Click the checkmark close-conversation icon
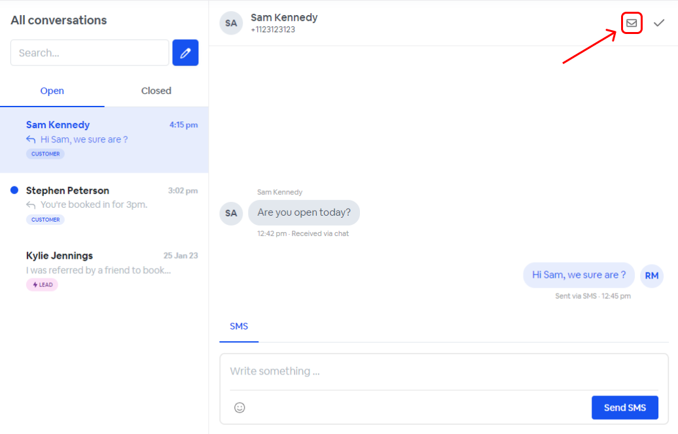This screenshot has height=434, width=678. (659, 23)
